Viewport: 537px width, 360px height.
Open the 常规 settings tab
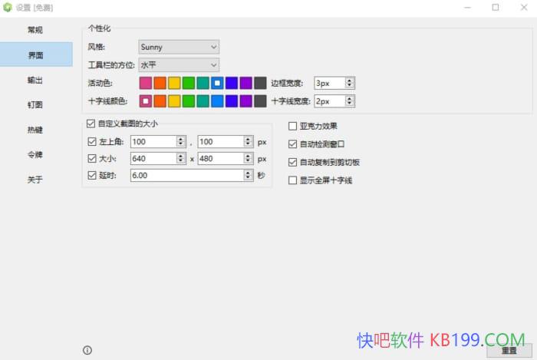point(35,30)
